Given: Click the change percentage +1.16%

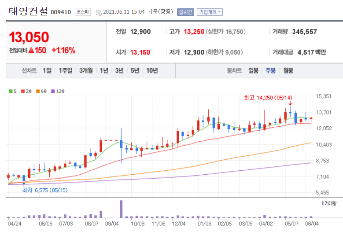Looking at the screenshot, I should coord(63,51).
